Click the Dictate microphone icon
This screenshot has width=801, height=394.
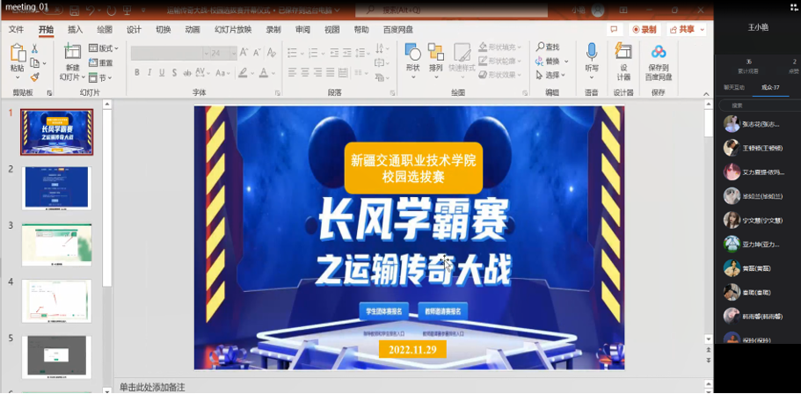592,53
